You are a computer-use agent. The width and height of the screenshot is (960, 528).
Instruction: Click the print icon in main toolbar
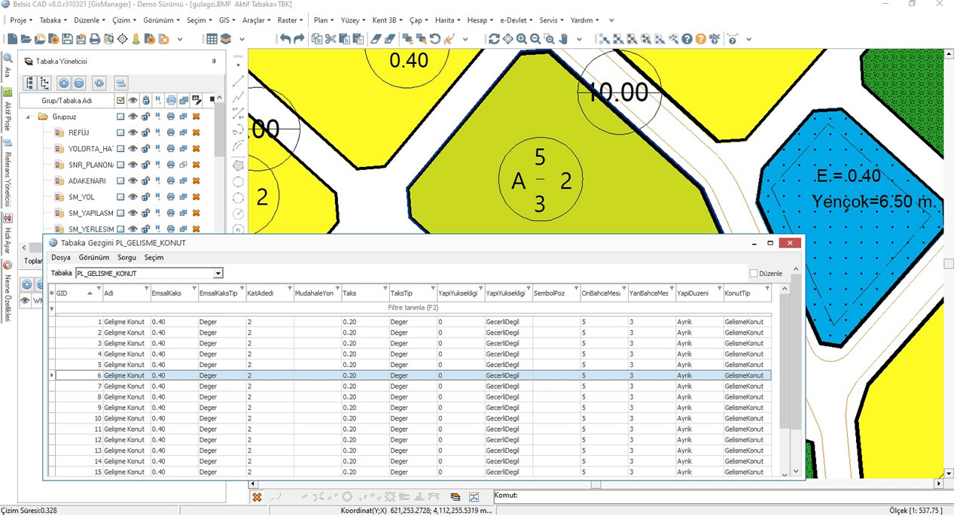94,39
